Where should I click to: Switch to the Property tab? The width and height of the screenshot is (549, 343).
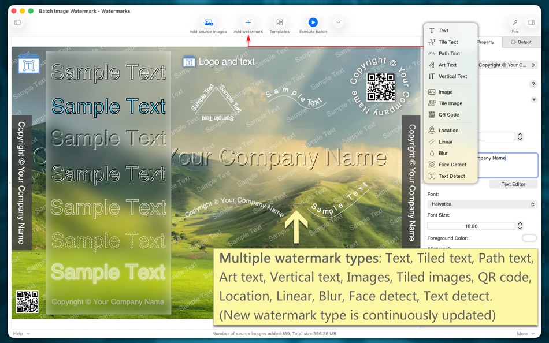point(486,42)
